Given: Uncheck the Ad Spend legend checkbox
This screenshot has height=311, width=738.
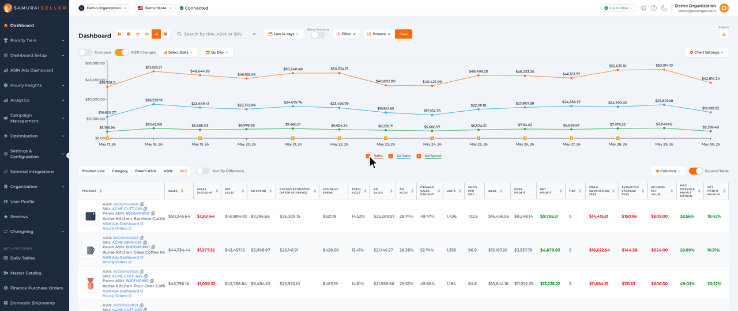Looking at the screenshot, I should 419,156.
